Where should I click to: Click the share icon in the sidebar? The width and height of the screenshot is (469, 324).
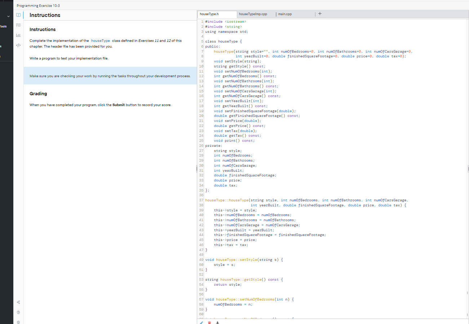tap(18, 302)
